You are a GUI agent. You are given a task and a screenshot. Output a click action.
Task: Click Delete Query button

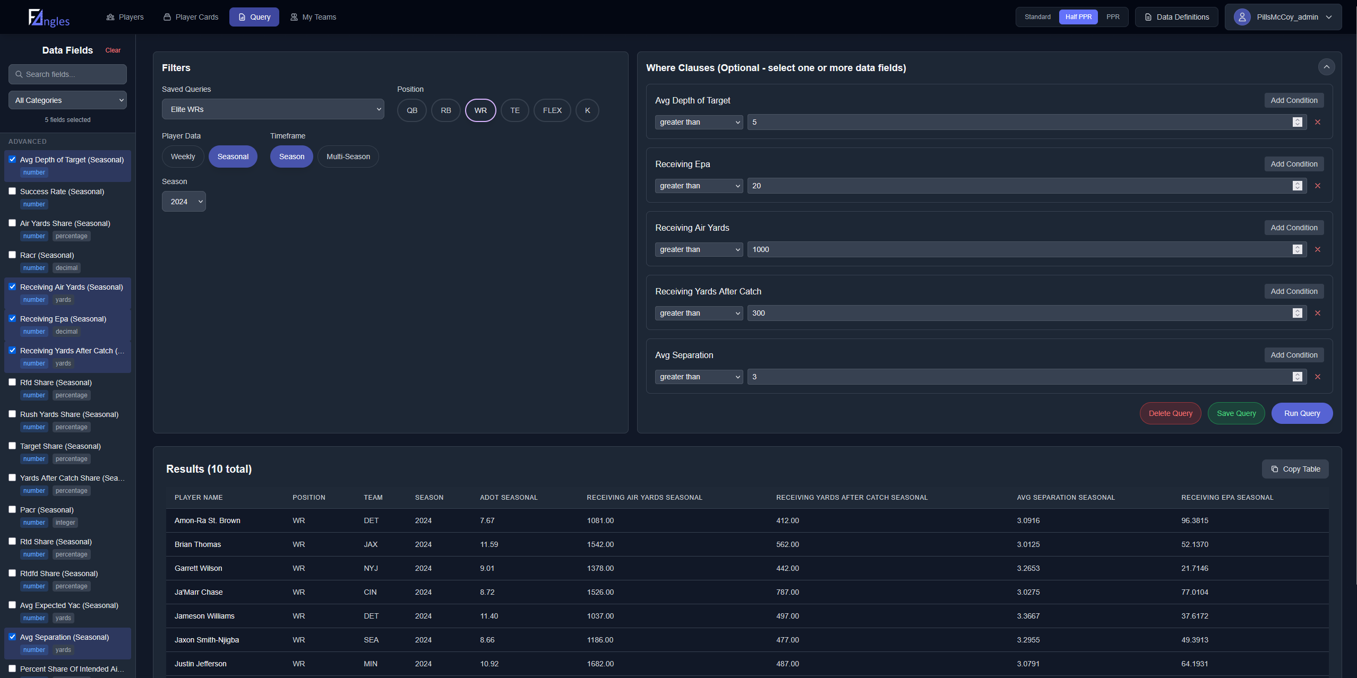point(1170,413)
